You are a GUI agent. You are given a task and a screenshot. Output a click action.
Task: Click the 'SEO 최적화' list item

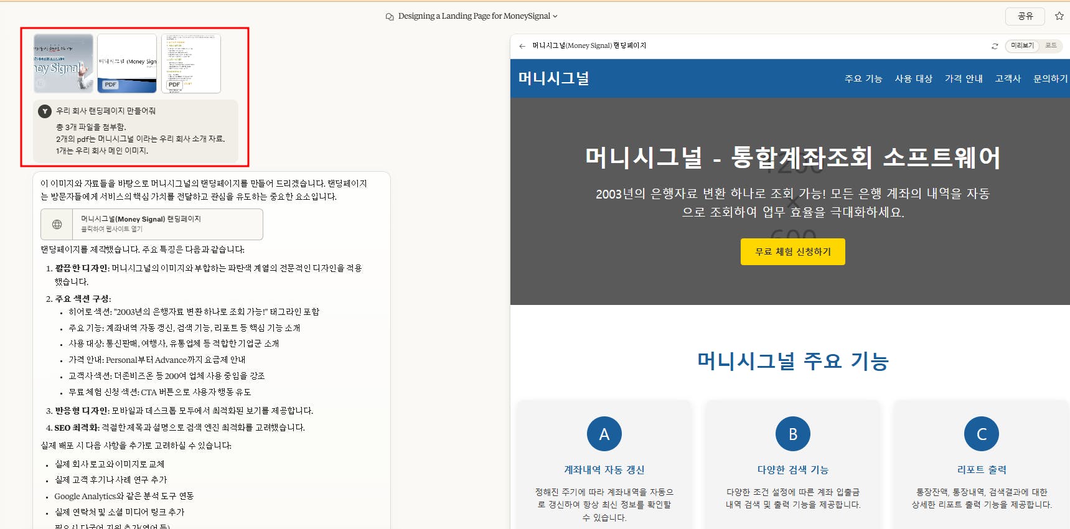(179, 428)
